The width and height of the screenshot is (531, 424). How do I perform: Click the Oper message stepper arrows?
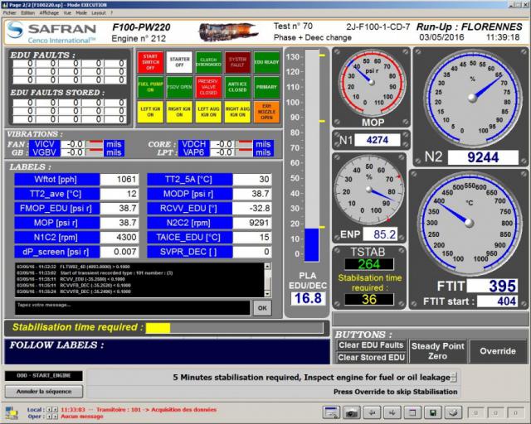51,417
